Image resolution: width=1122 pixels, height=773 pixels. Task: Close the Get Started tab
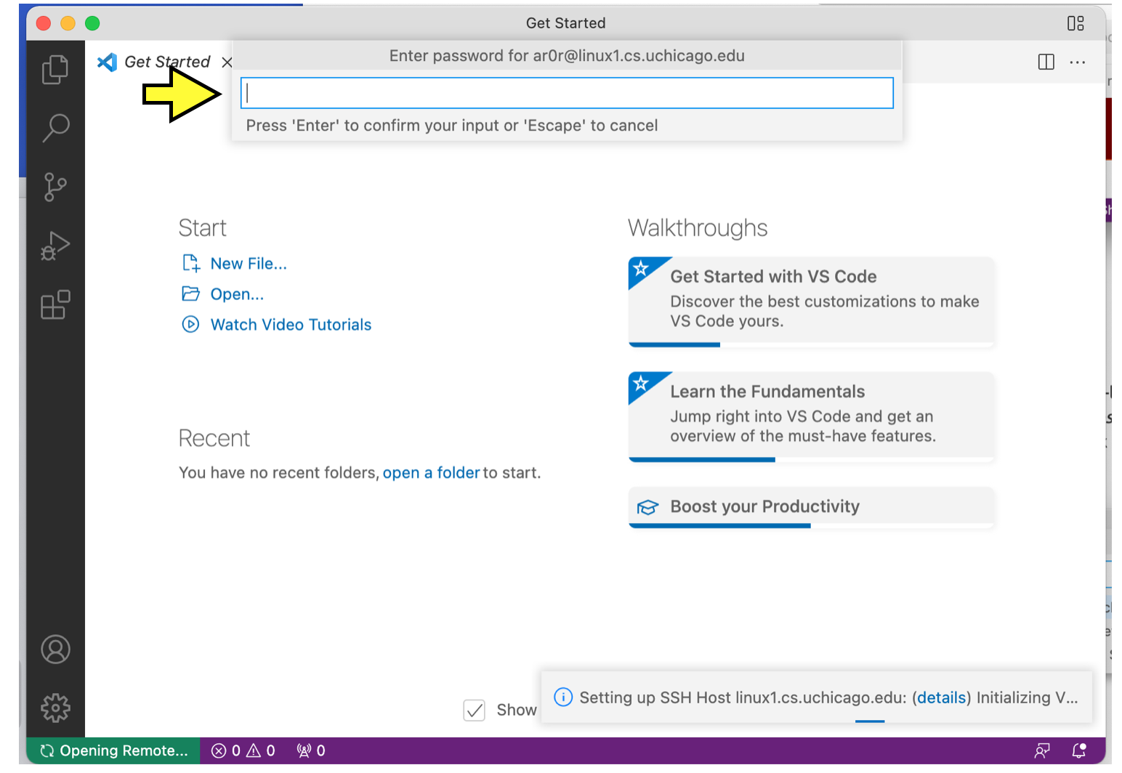227,62
